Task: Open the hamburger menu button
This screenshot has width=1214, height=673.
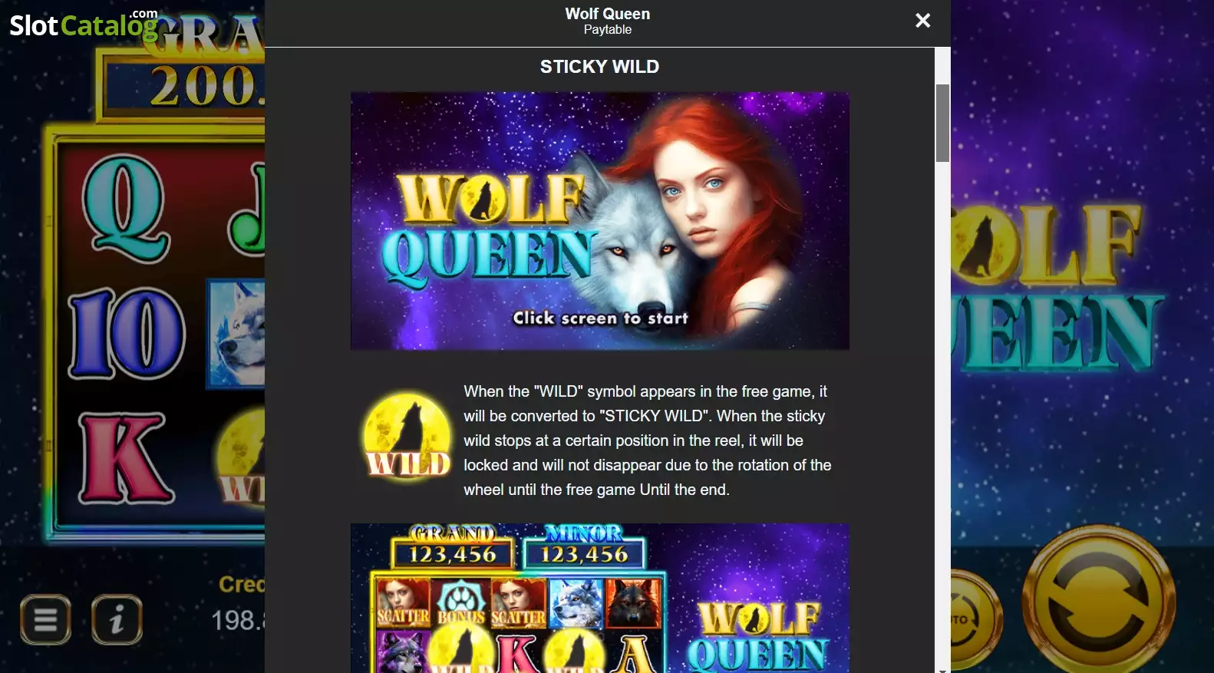Action: click(x=46, y=619)
